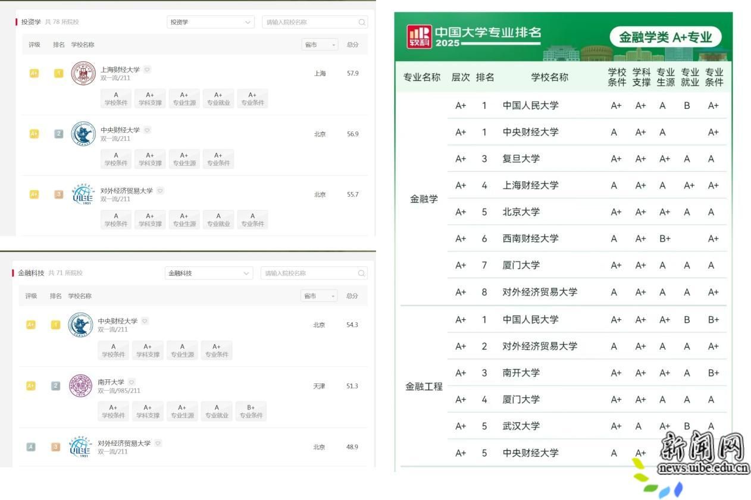This screenshot has height=500, width=751.
Task: Open the 中央财经大学 link in 投资学 list
Action: pyautogui.click(x=120, y=130)
